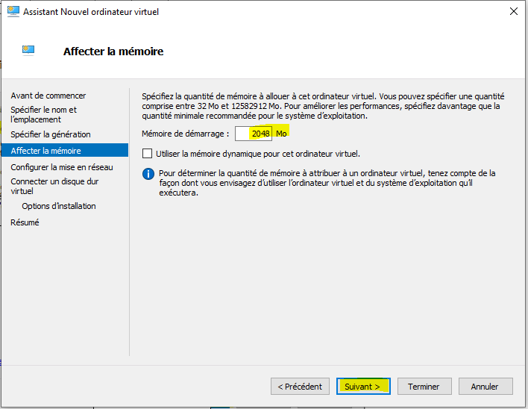The height and width of the screenshot is (409, 528).
Task: Open Spécifier le nom et l'emplacement step
Action: [x=43, y=114]
